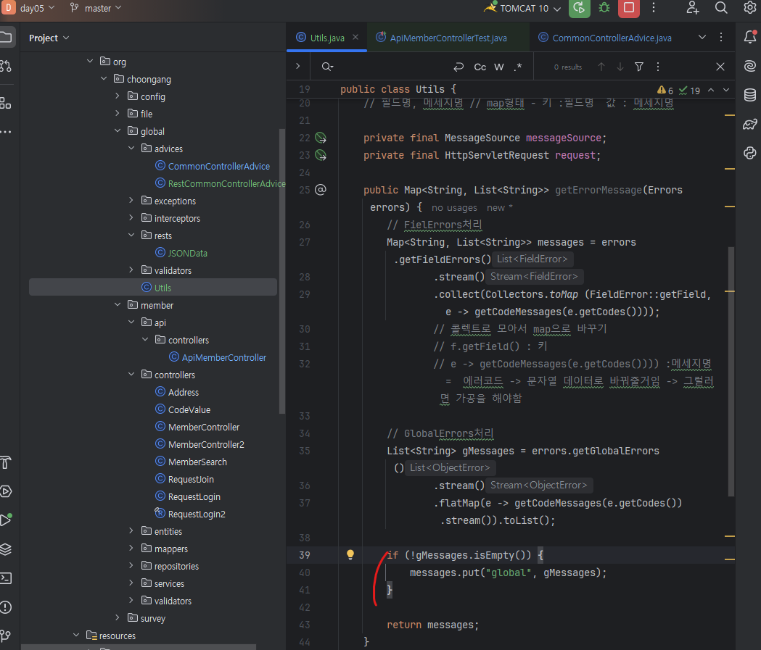The width and height of the screenshot is (761, 650).
Task: Toggle Regex (.*) option in find bar
Action: click(518, 67)
